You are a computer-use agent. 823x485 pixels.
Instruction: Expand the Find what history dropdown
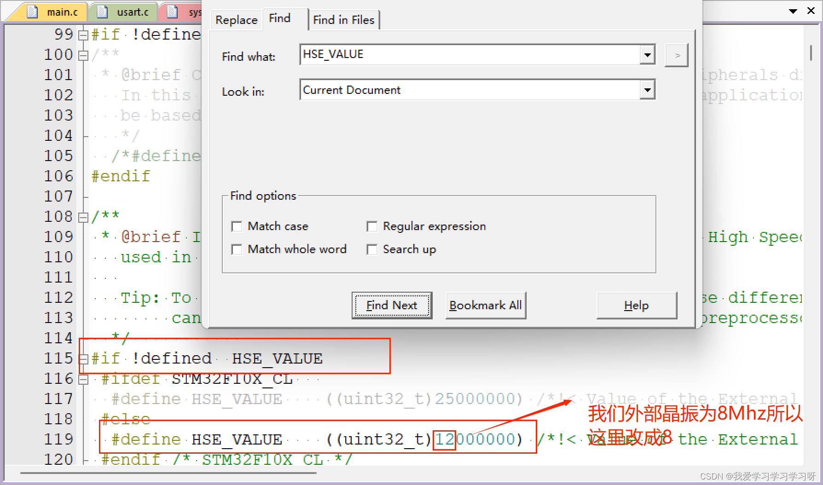647,55
